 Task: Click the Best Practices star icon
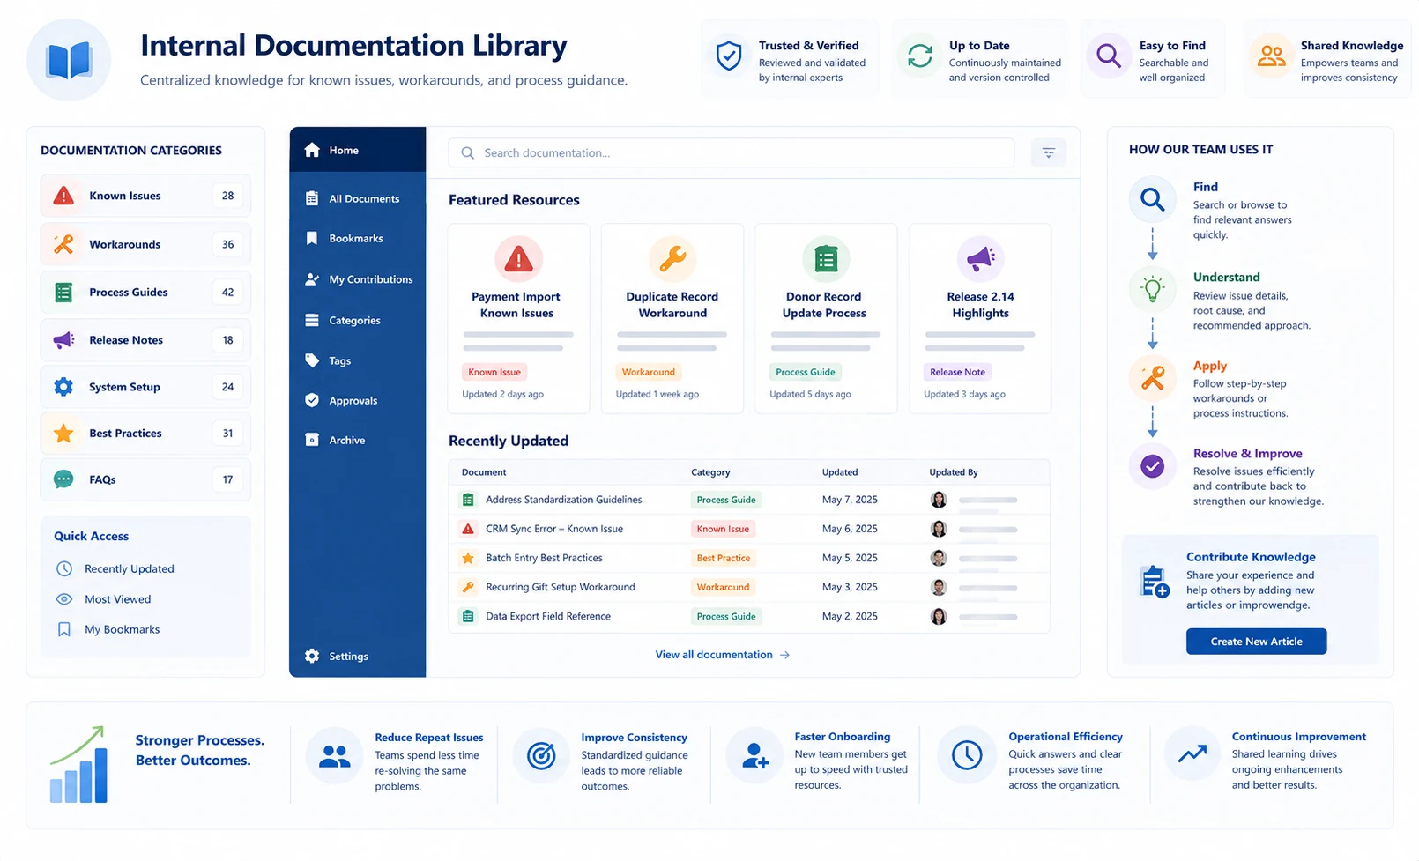(63, 433)
